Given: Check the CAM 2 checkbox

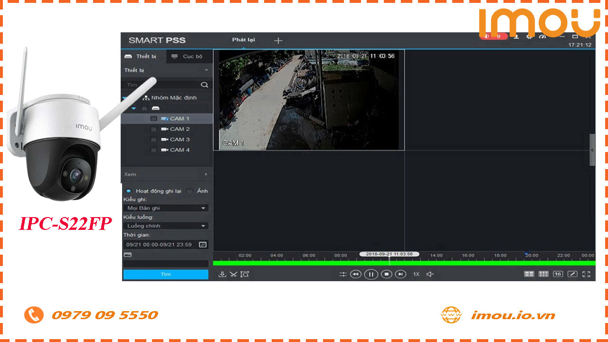Looking at the screenshot, I should click(x=153, y=129).
